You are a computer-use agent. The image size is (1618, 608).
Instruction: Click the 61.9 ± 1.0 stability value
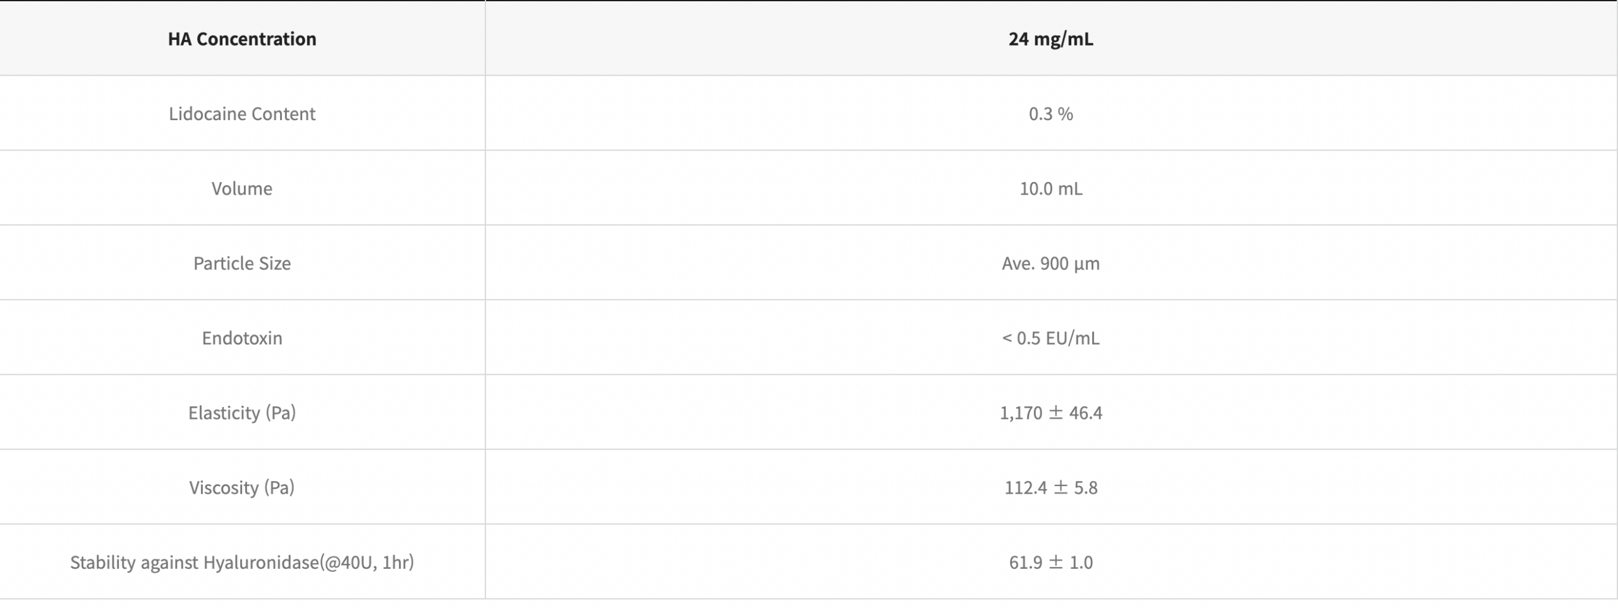click(1050, 562)
